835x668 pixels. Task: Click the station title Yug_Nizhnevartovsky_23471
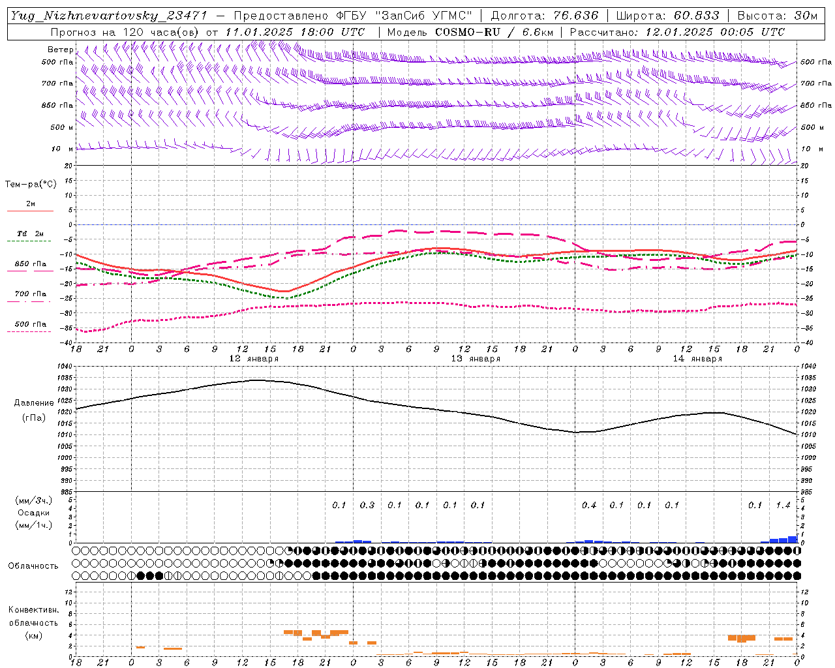coord(109,16)
